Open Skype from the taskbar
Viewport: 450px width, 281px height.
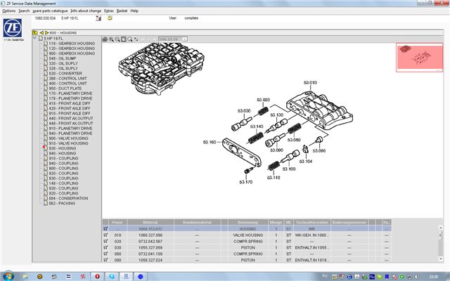(112, 276)
